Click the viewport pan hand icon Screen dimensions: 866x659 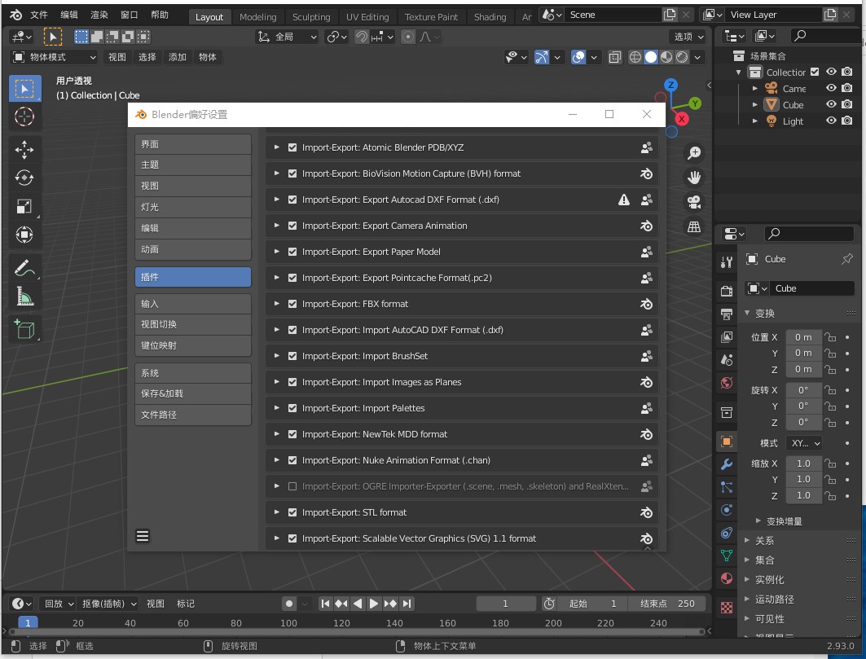point(694,178)
